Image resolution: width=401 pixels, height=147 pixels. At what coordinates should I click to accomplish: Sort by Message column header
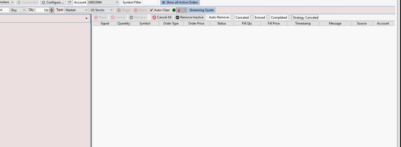click(x=335, y=23)
